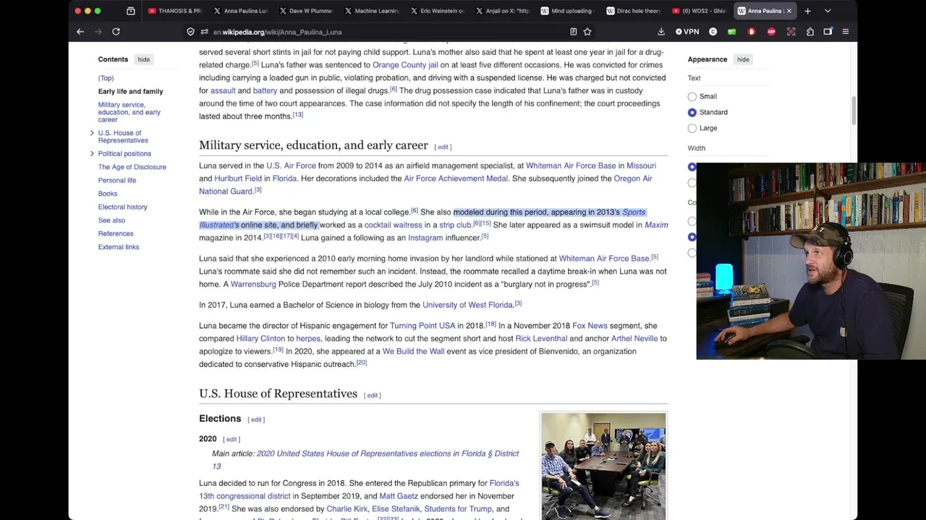
Task: Go to References in contents
Action: [x=116, y=233]
